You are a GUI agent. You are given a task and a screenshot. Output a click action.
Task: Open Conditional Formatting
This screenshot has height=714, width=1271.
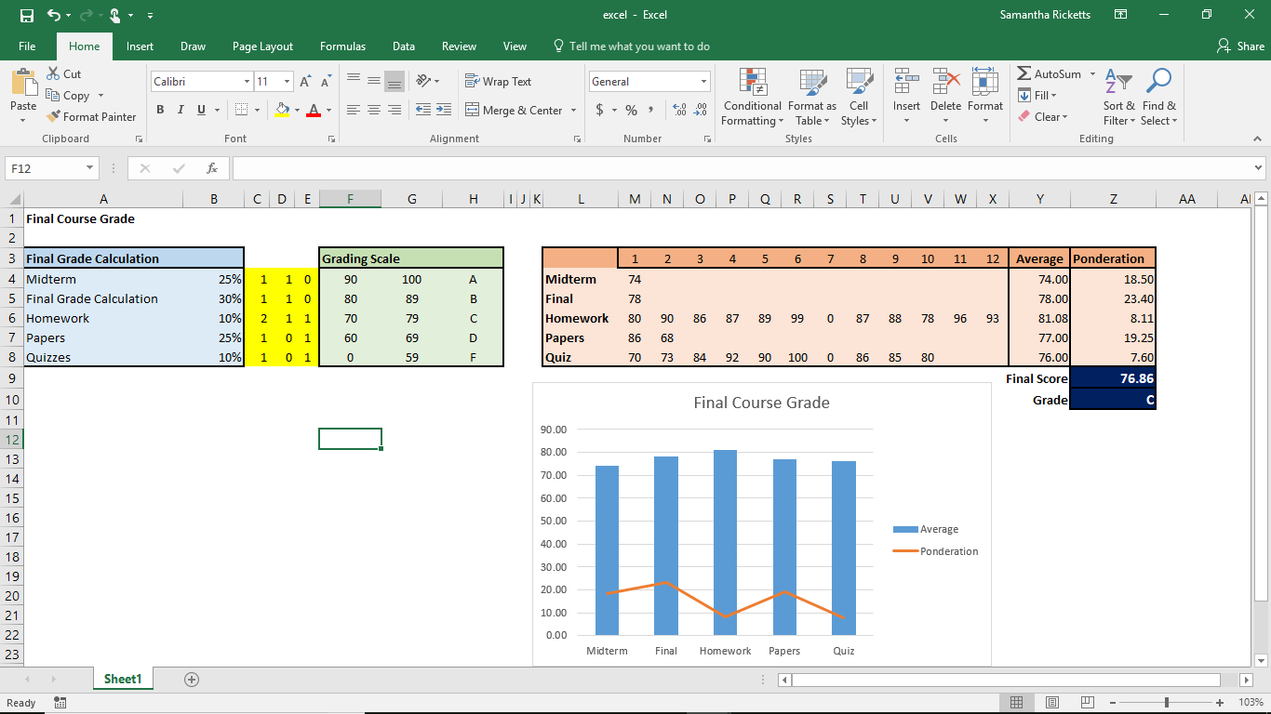click(x=752, y=97)
